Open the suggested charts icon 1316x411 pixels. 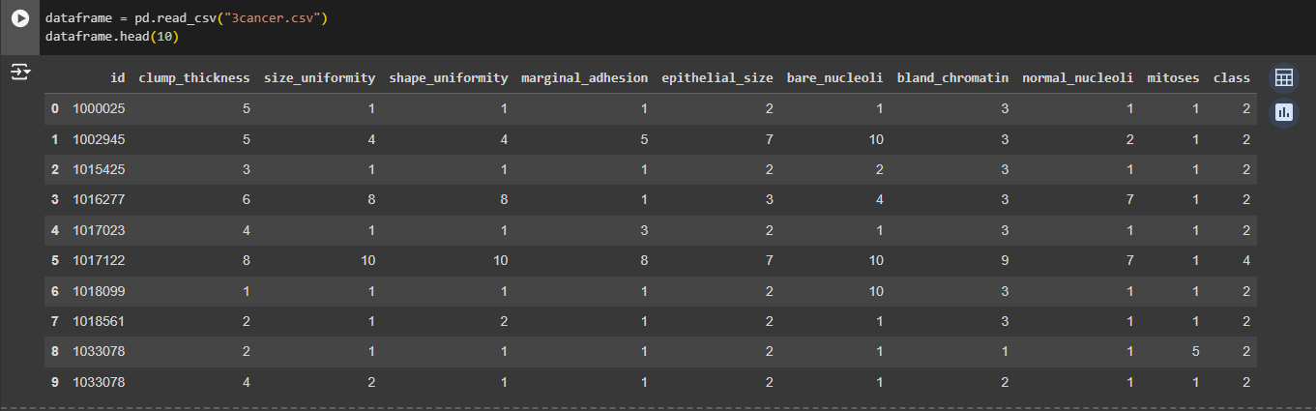(x=1284, y=112)
